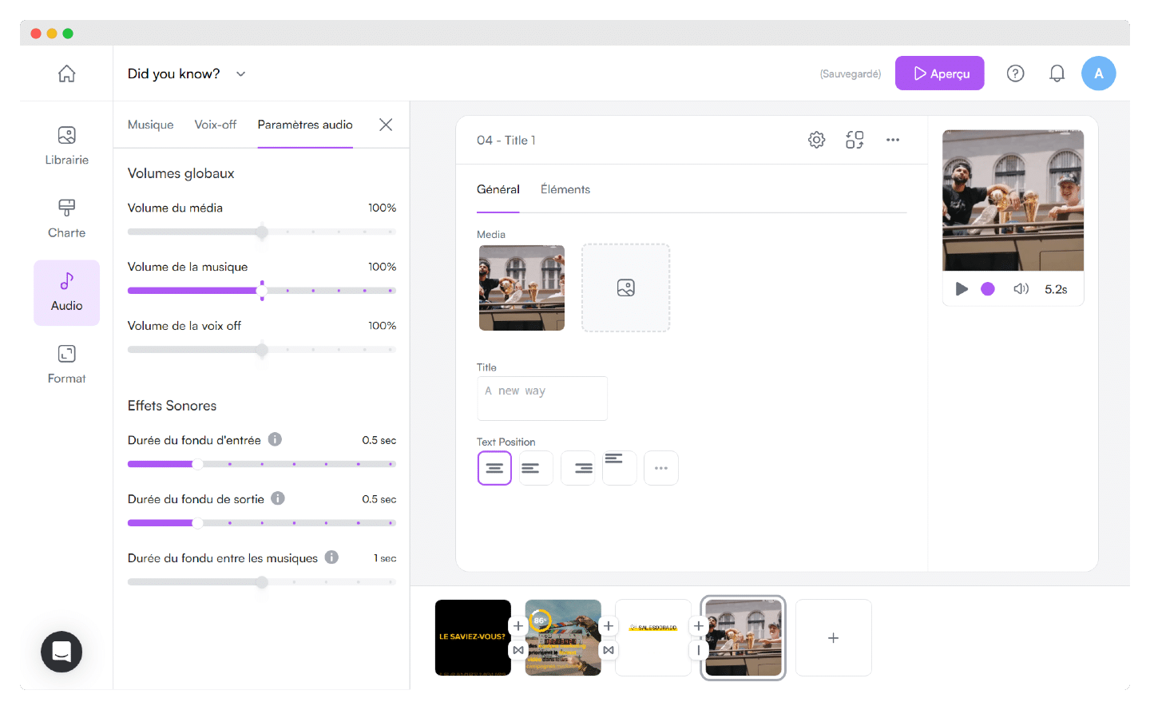The image size is (1150, 710).
Task: Open the Librairie sidebar section
Action: click(66, 145)
